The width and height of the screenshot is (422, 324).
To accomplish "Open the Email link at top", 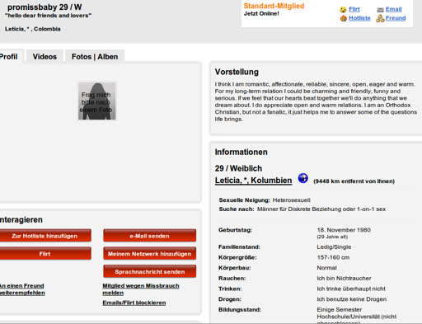I will pyautogui.click(x=393, y=9).
